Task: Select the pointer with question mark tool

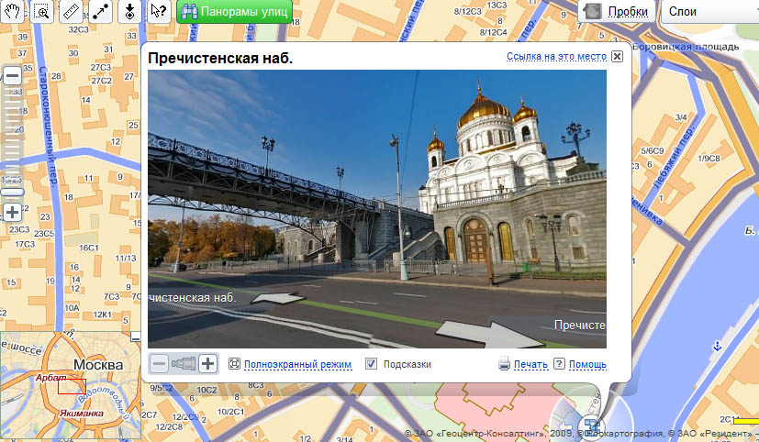Action: pyautogui.click(x=158, y=11)
